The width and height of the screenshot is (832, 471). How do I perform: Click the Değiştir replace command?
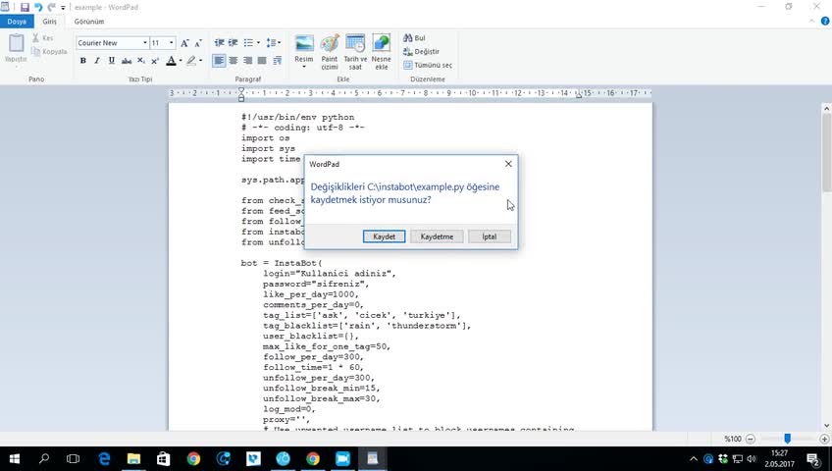[x=421, y=51]
